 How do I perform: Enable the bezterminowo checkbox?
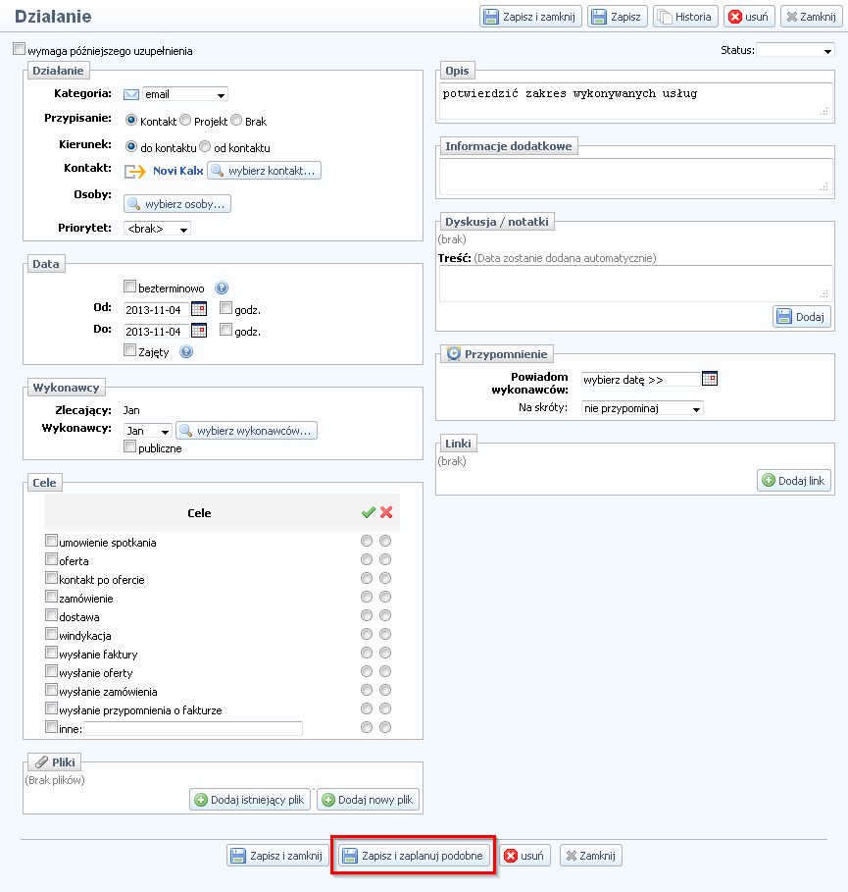pos(129,288)
